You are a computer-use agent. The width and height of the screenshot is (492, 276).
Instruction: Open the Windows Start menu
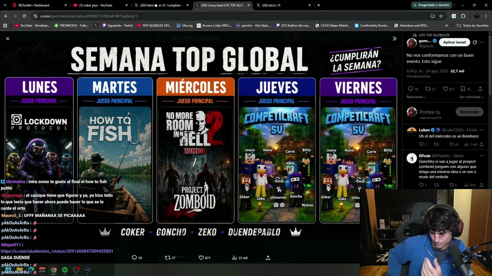(x=8, y=270)
